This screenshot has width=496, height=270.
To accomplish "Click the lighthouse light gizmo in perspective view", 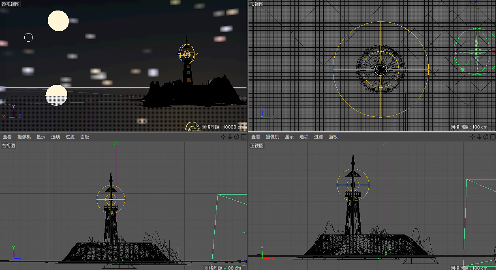I will (187, 54).
